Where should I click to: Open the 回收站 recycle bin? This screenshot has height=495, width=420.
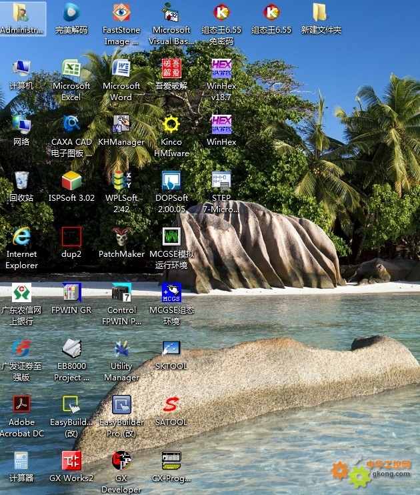click(21, 181)
